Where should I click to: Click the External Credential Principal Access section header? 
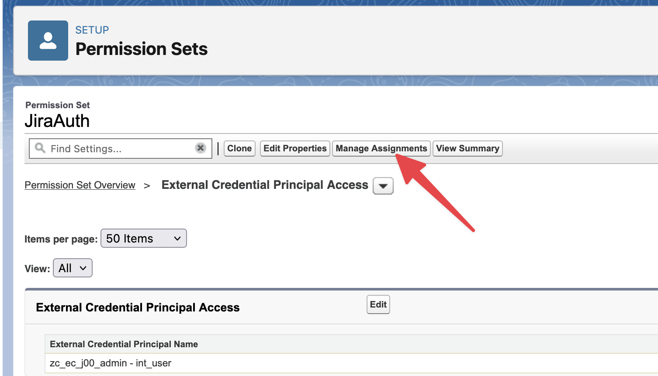pos(138,308)
